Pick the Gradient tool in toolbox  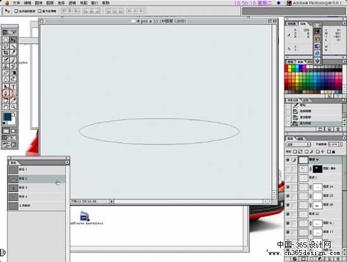(x=13, y=73)
